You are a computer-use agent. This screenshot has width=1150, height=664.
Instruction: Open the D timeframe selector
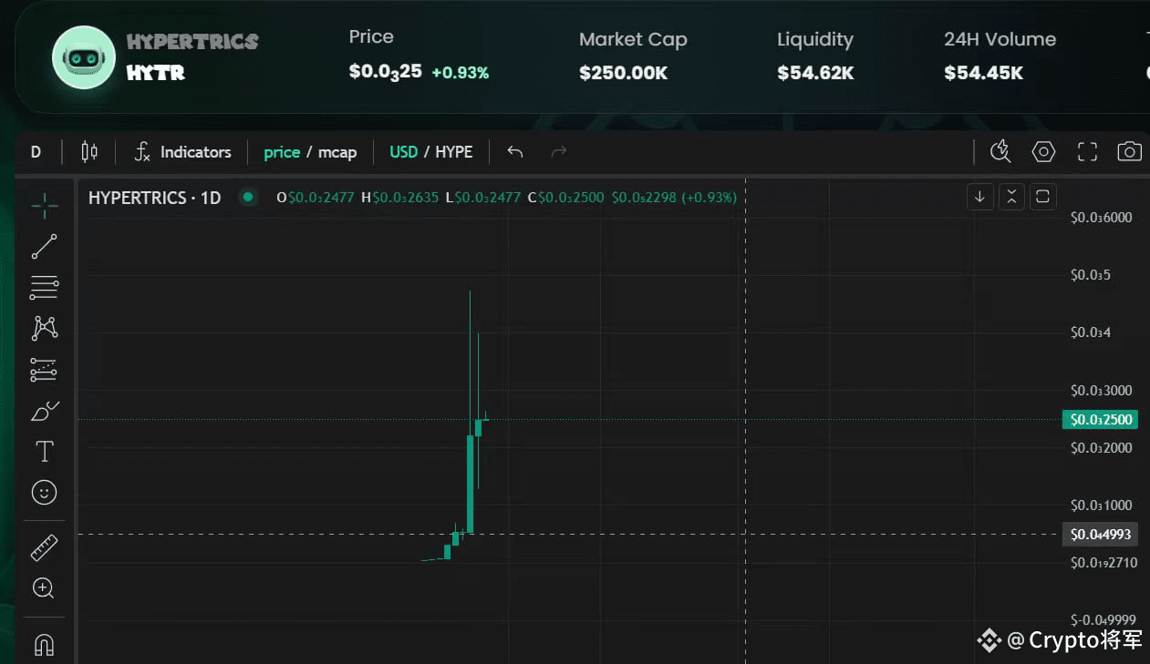[x=36, y=152]
